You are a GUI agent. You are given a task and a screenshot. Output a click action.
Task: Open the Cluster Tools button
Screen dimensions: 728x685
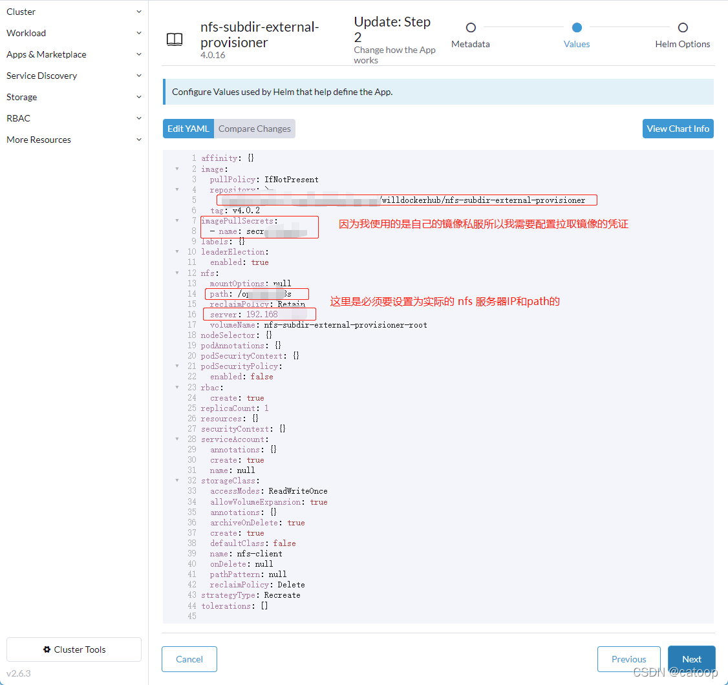click(74, 649)
